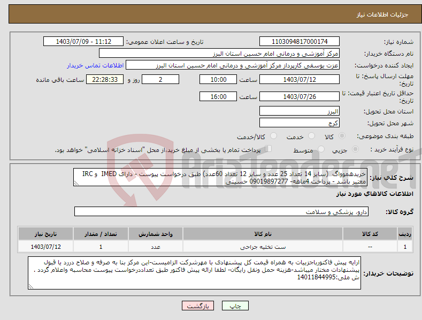Click the شرح کلی نیاز description text area
Viewport: 422px width, 320px height.
point(220,177)
